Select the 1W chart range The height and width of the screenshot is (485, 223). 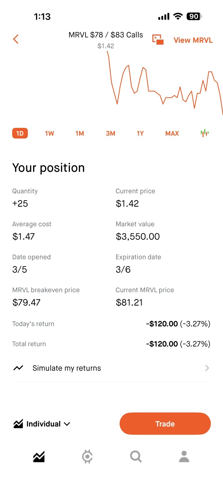pyautogui.click(x=49, y=133)
